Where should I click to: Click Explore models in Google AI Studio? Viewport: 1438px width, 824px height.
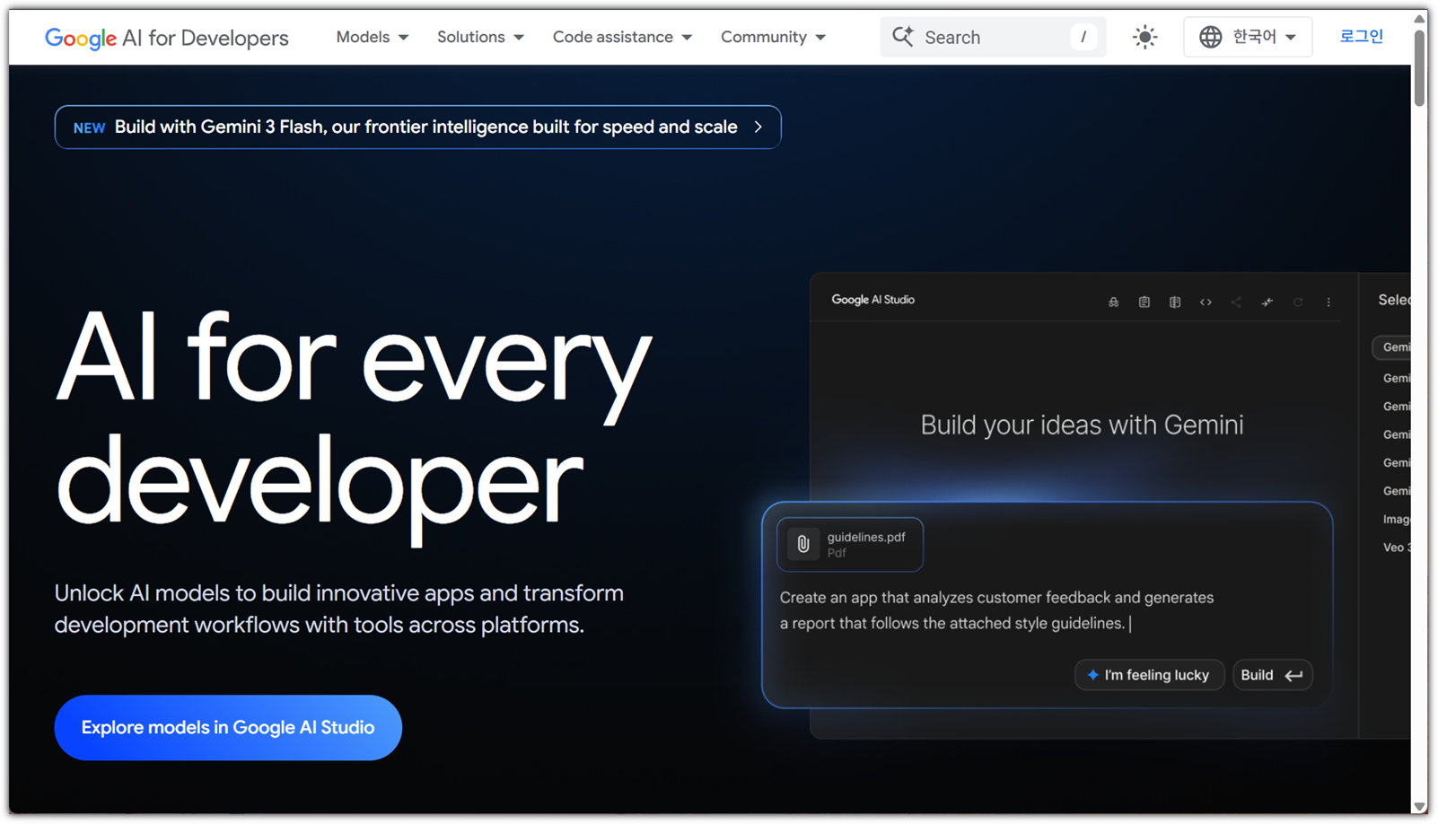coord(228,728)
